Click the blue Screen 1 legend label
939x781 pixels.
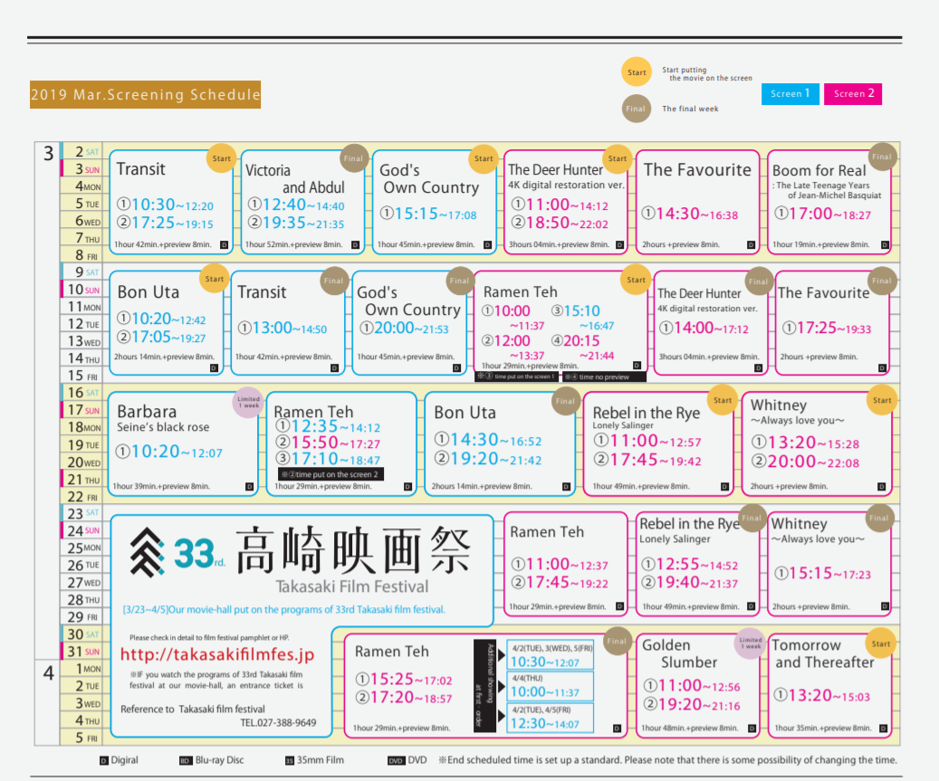click(x=790, y=94)
